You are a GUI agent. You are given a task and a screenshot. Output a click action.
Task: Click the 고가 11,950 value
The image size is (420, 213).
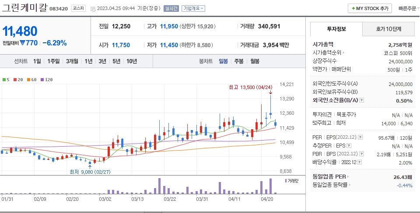pos(169,27)
